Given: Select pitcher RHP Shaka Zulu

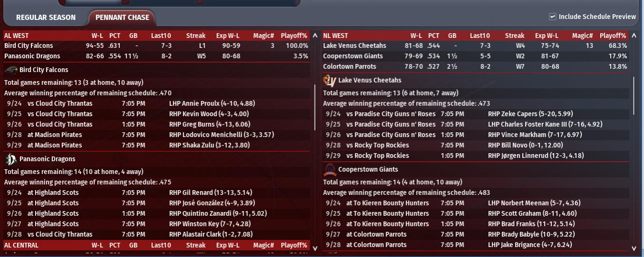Looking at the screenshot, I should pos(209,146).
